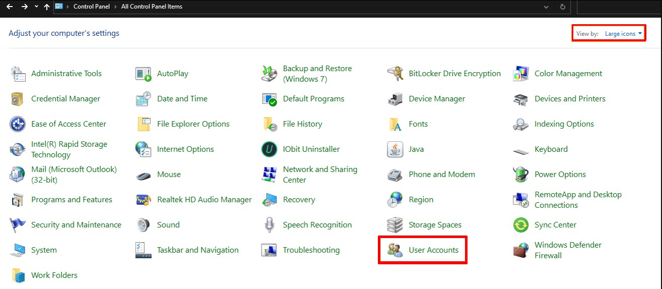Click the Color Management icon
This screenshot has height=289, width=662.
[521, 74]
